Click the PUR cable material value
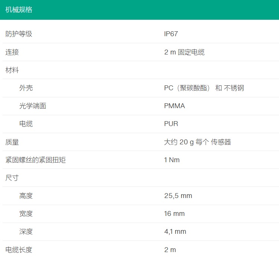Viewport: 279px width, 264px height. [171, 124]
